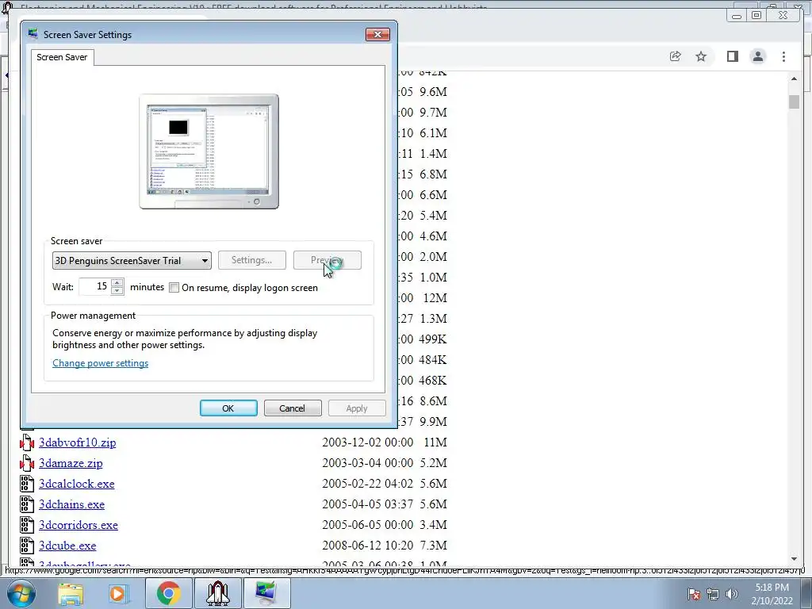
Task: Click date 2005-04-05 03:37 text
Action: (368, 504)
